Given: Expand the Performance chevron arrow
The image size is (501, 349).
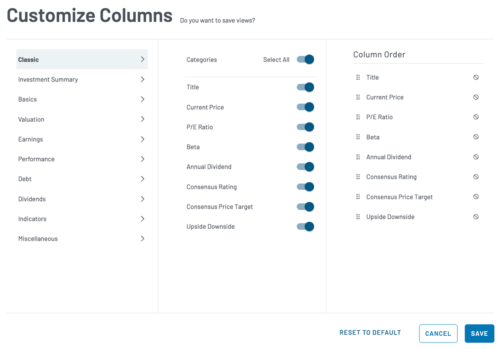Looking at the screenshot, I should (143, 159).
